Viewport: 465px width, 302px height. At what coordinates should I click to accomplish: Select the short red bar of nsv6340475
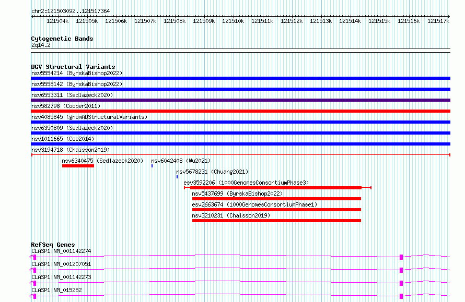tap(78, 166)
